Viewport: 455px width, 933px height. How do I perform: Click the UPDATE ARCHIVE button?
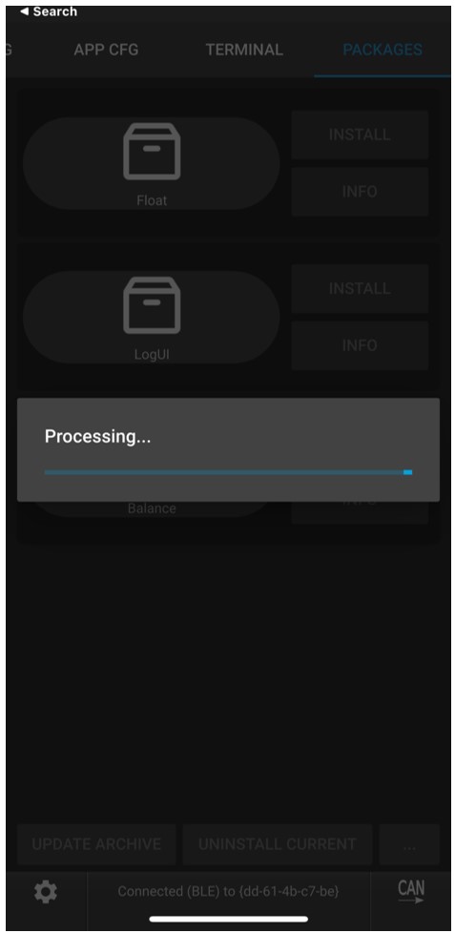(x=96, y=844)
